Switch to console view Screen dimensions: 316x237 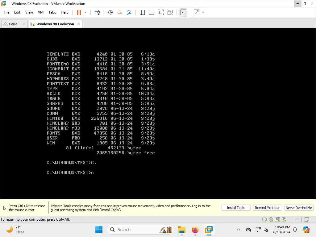click(x=183, y=12)
